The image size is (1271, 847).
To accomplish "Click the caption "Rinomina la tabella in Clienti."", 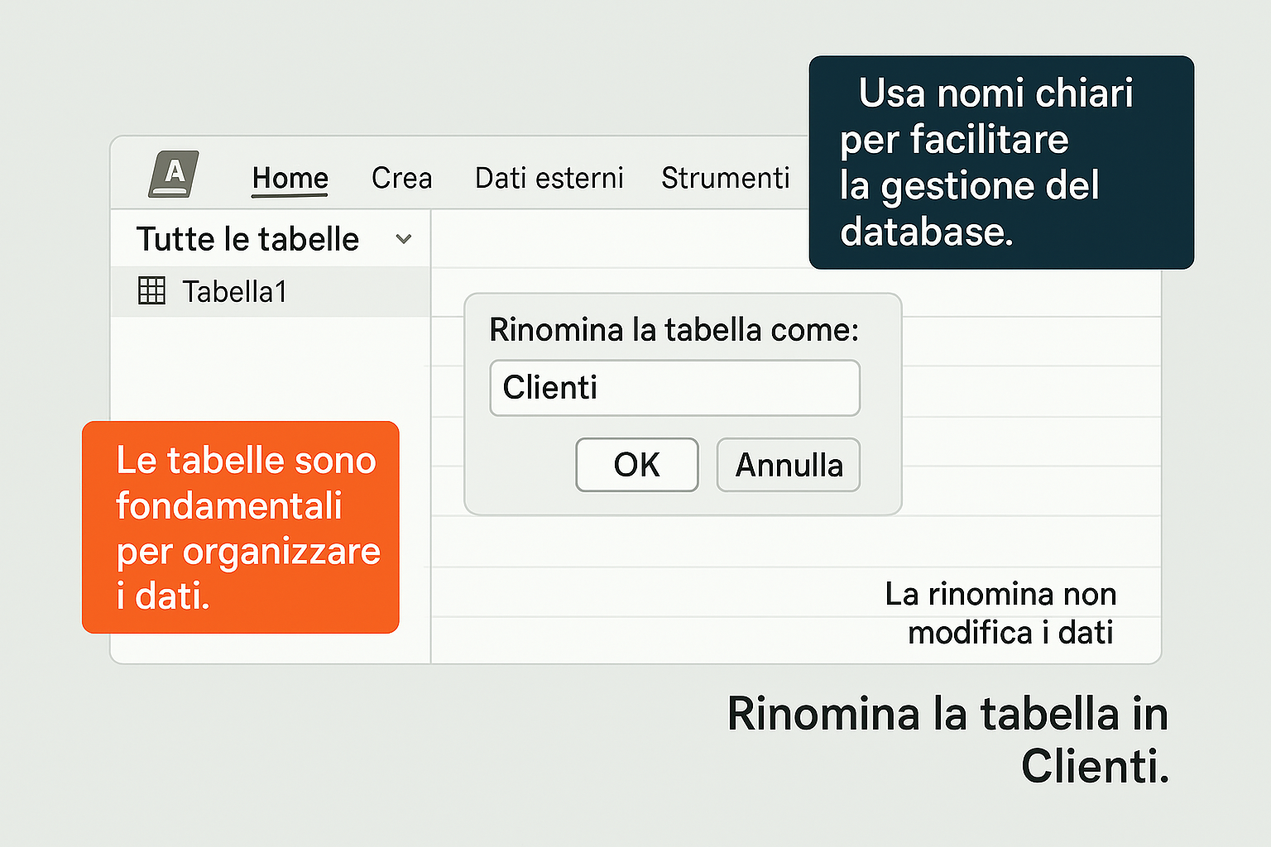I will 947,739.
